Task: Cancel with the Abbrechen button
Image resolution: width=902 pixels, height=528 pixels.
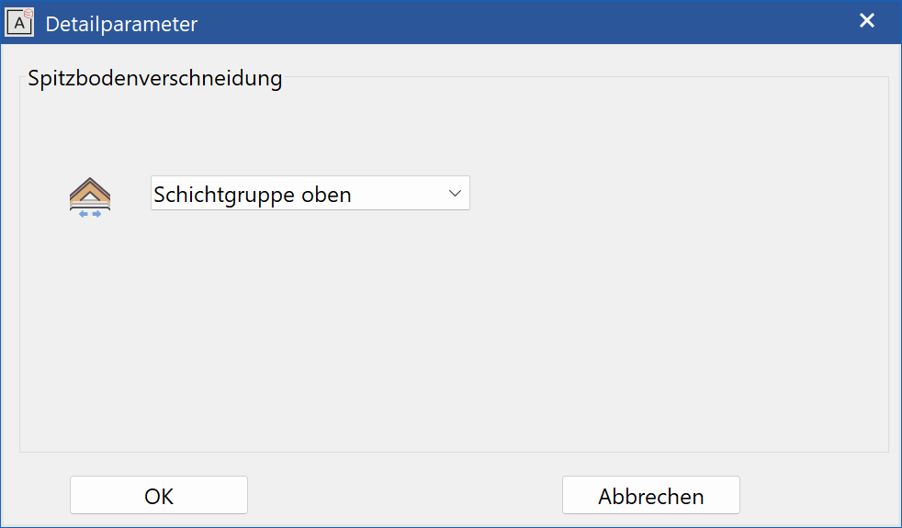Action: point(651,495)
